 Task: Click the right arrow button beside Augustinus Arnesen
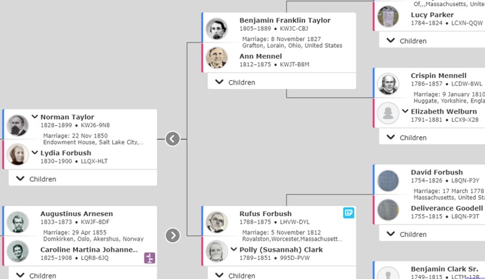point(173,236)
